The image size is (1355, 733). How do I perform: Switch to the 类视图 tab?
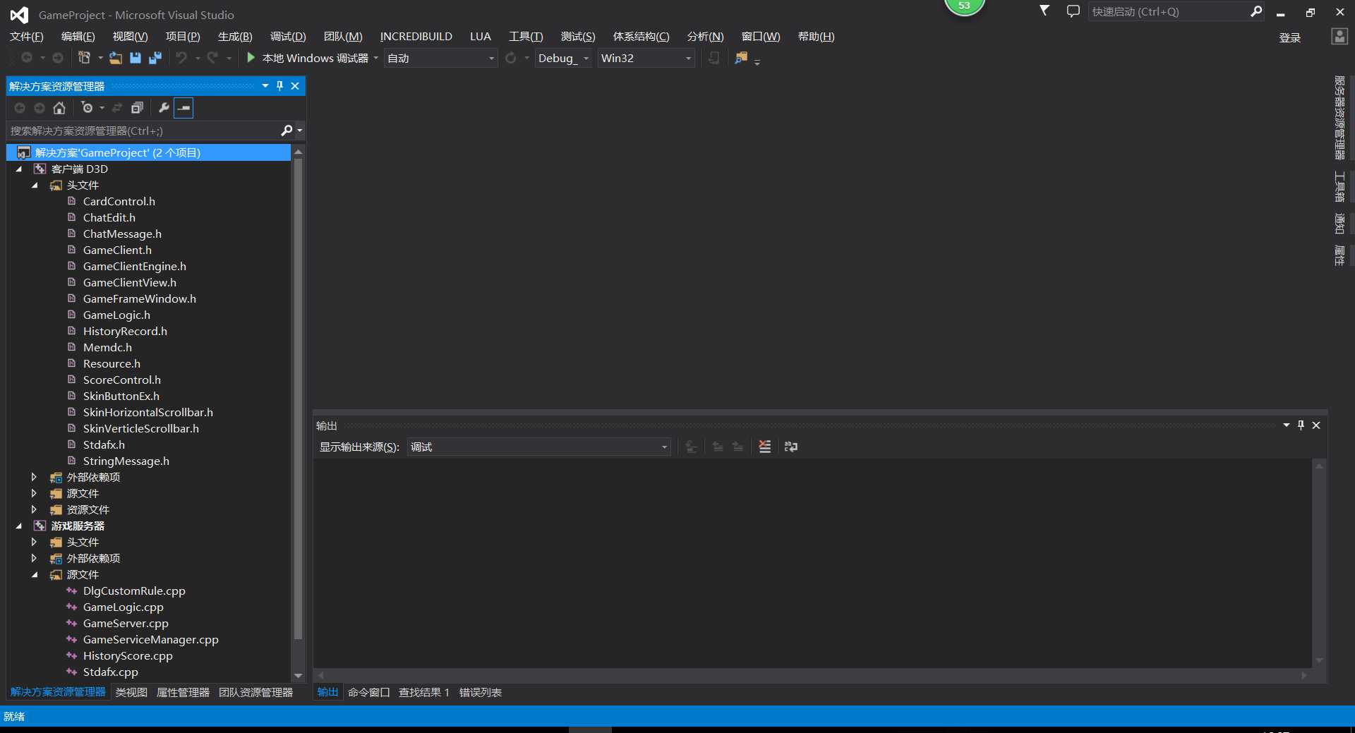(x=131, y=692)
